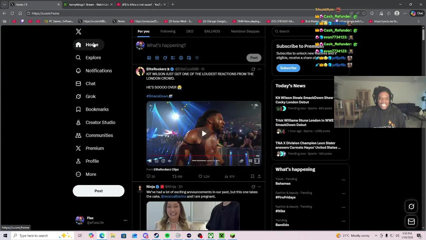Open options for Bahamas trend
Viewport: 426px width, 240px height.
(343, 180)
